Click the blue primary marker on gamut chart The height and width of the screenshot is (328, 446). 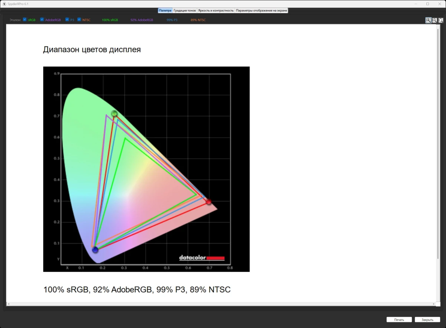[x=95, y=250]
